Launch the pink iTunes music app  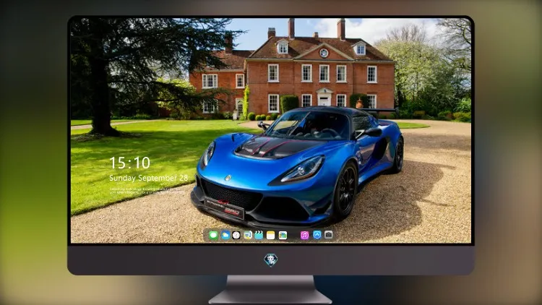304,235
